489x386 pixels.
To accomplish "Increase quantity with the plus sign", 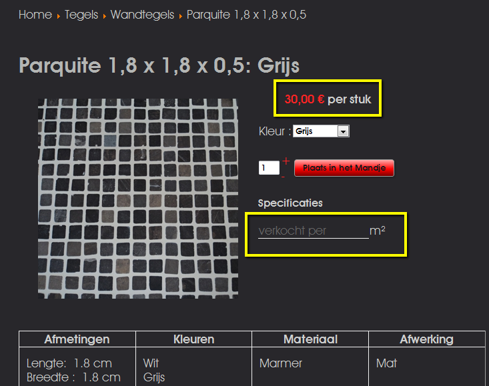I will tap(286, 161).
